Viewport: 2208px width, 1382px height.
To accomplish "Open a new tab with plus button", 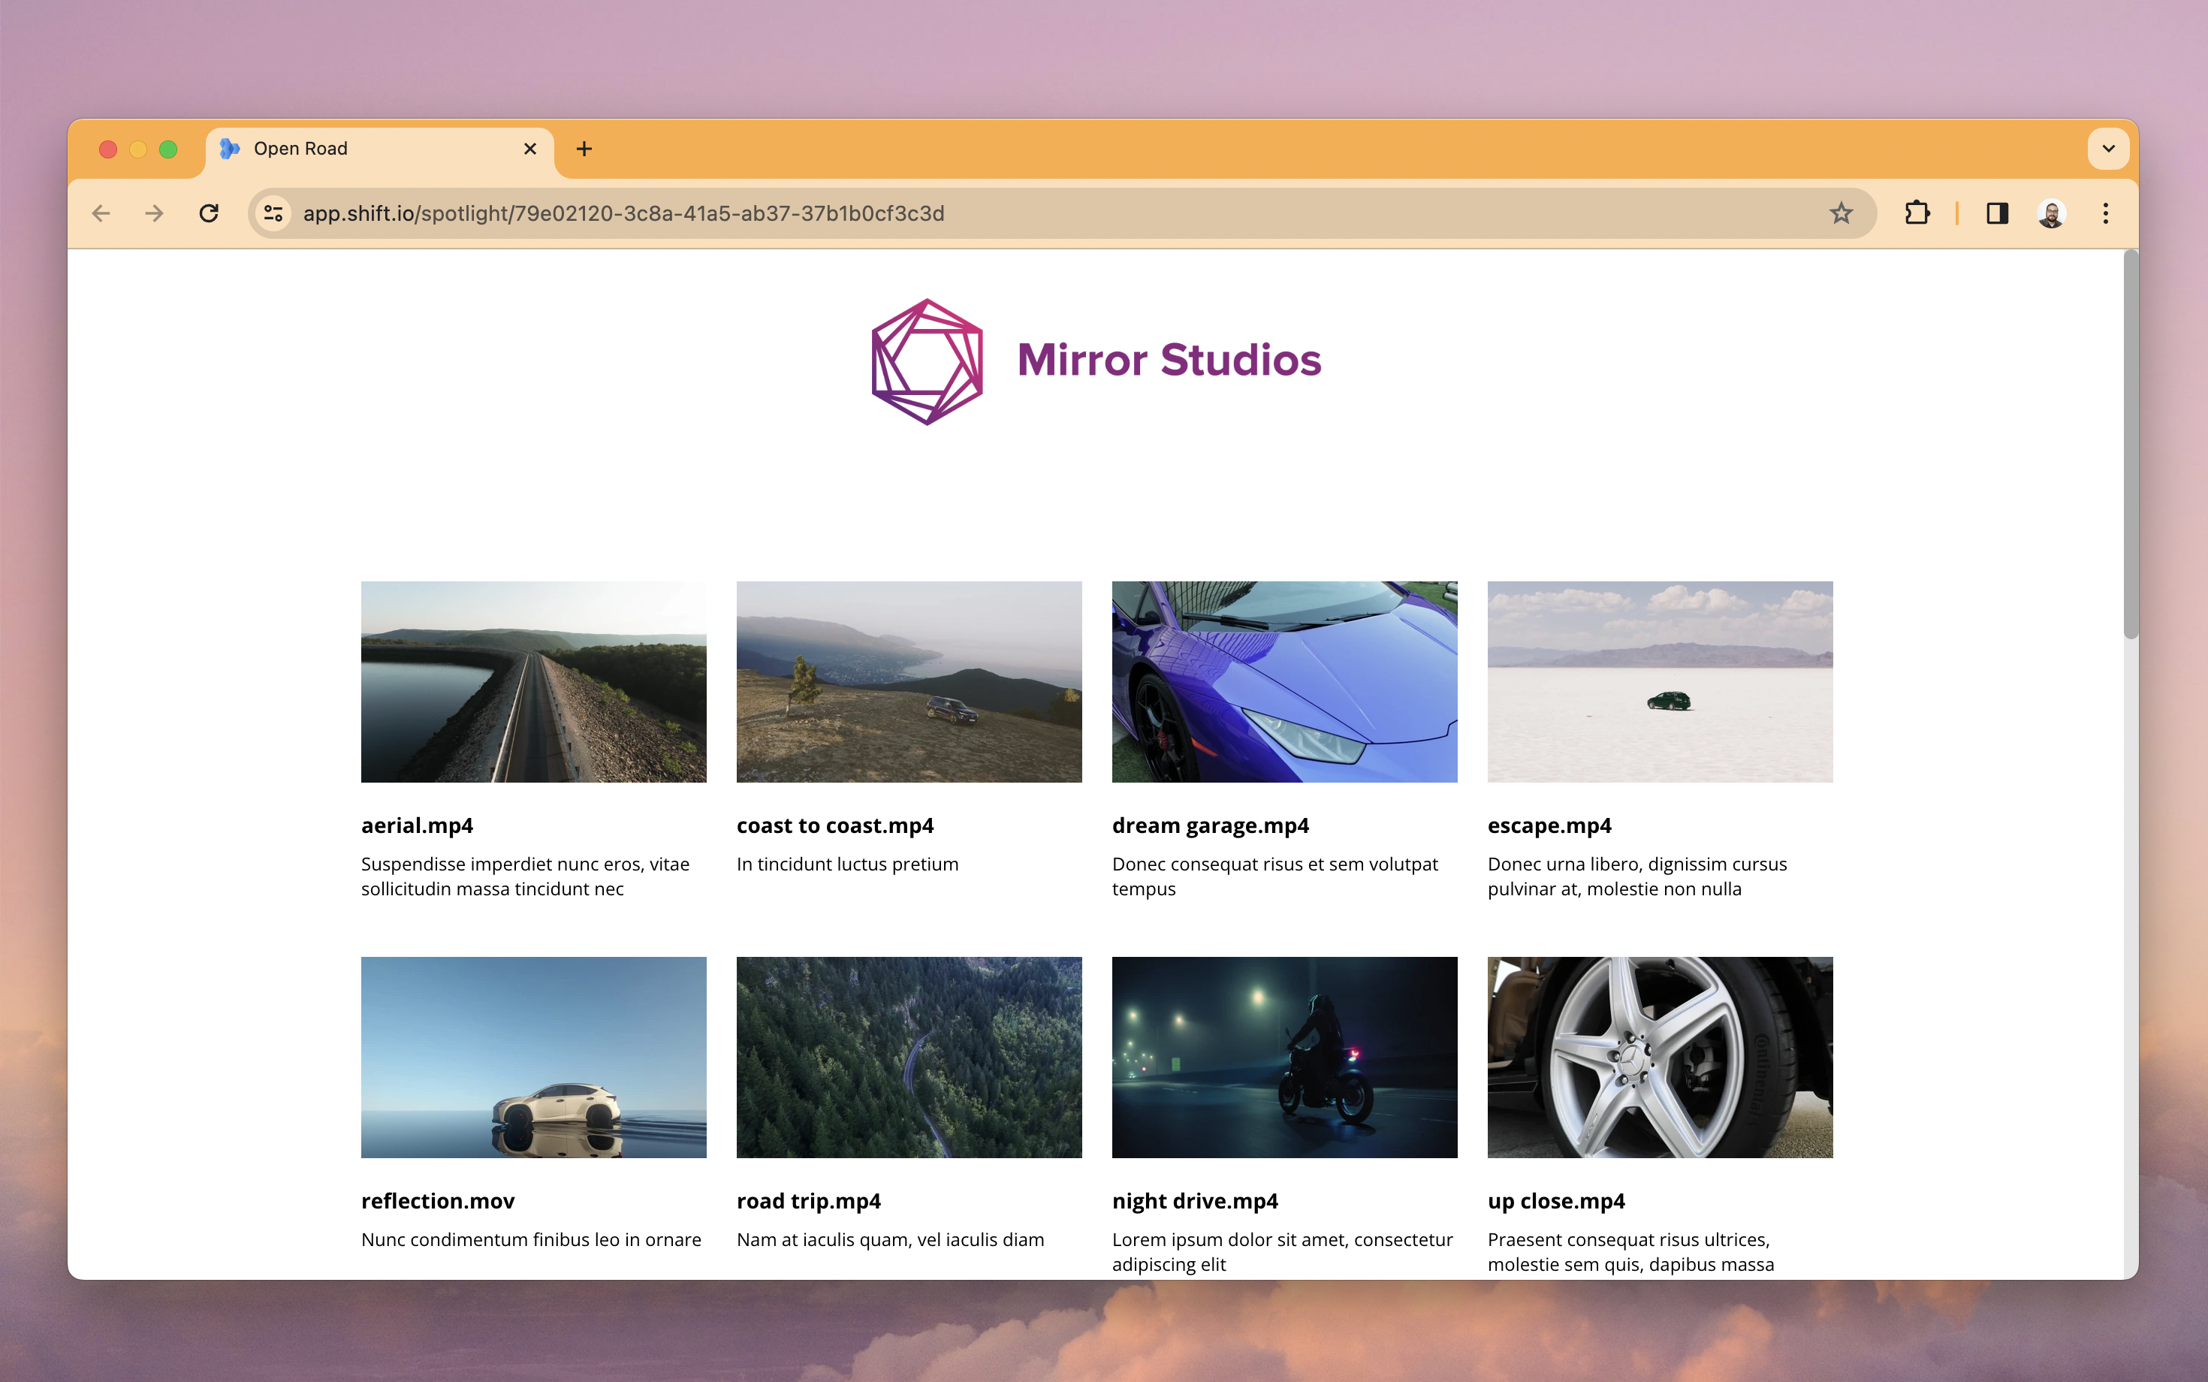I will [x=584, y=148].
